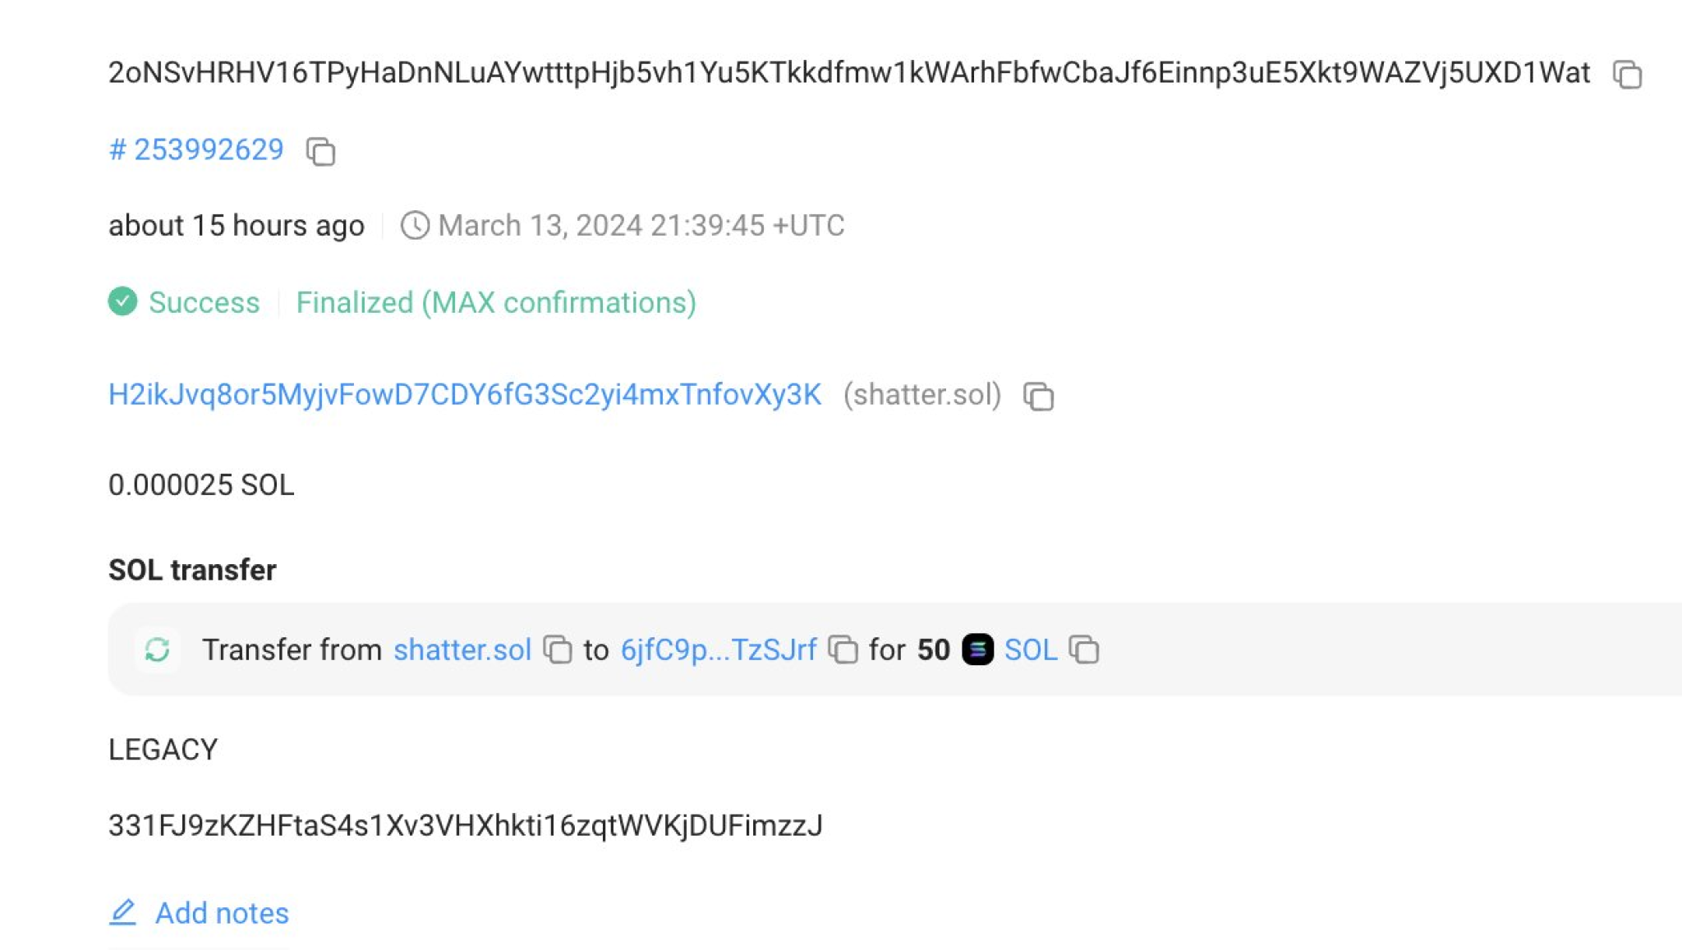Click the Solana logo next to 50
The width and height of the screenshot is (1682, 950).
(x=977, y=649)
